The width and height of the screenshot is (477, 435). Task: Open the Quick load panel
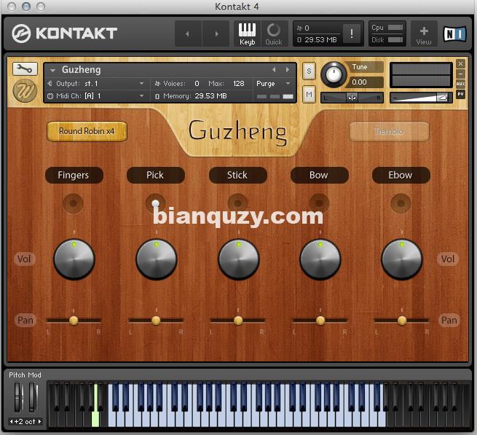click(274, 34)
